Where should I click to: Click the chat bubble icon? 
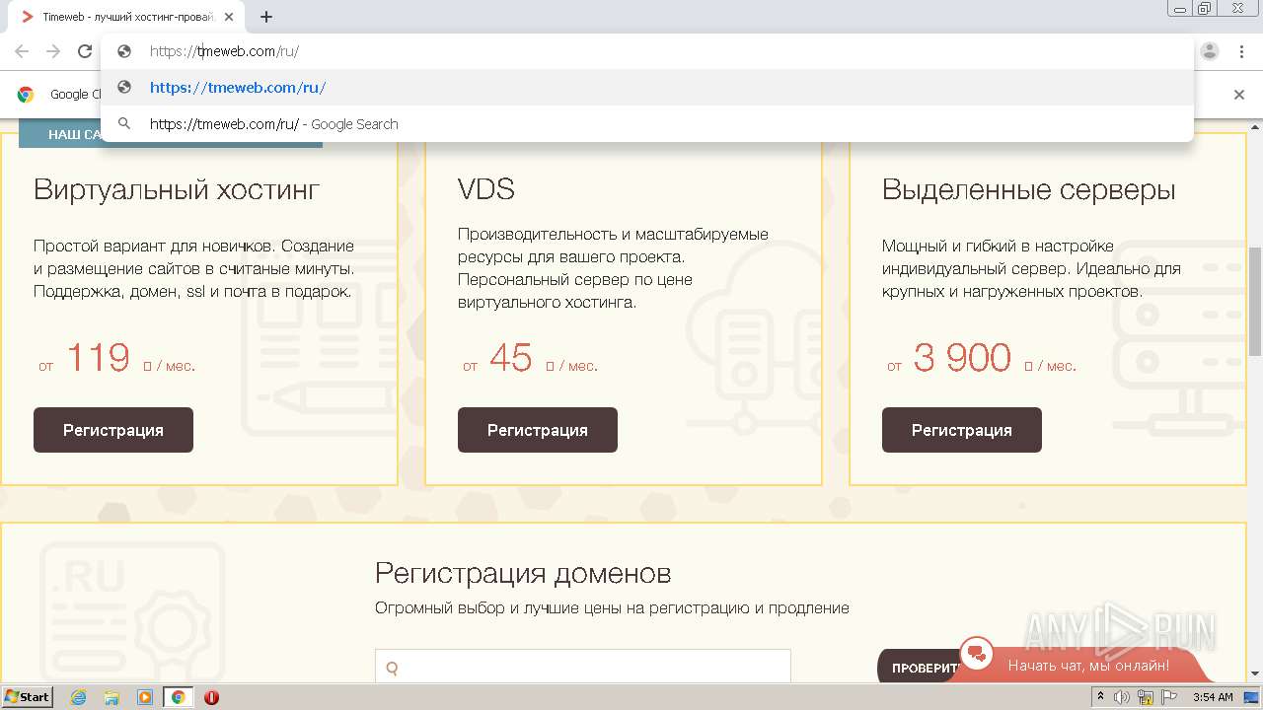(977, 653)
